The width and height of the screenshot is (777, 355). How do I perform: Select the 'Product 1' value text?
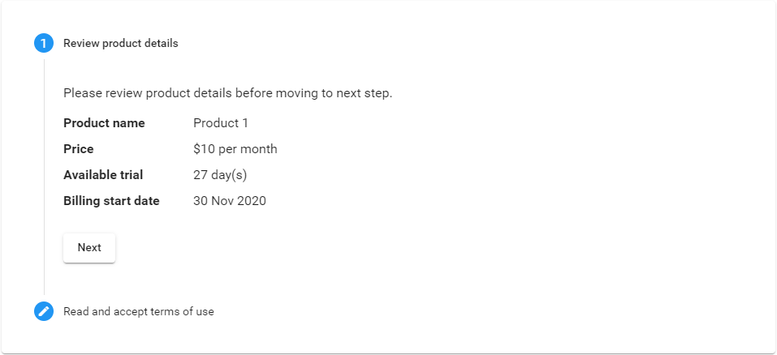221,123
